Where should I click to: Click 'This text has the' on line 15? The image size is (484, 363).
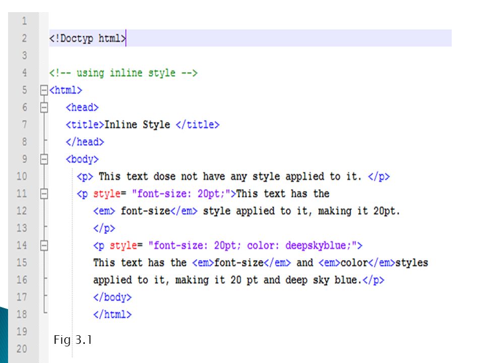pos(140,263)
